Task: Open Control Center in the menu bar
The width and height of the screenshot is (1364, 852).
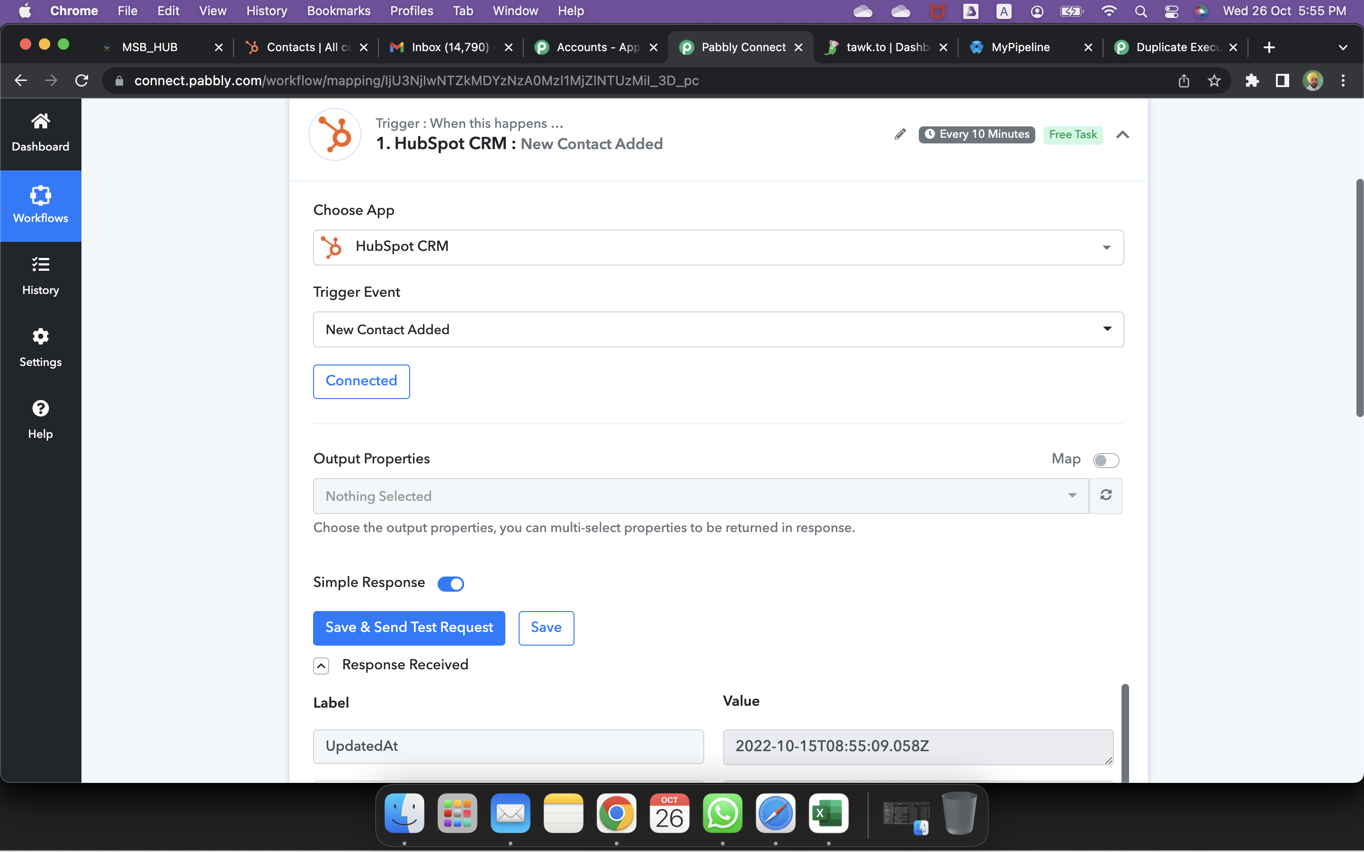Action: [x=1171, y=11]
